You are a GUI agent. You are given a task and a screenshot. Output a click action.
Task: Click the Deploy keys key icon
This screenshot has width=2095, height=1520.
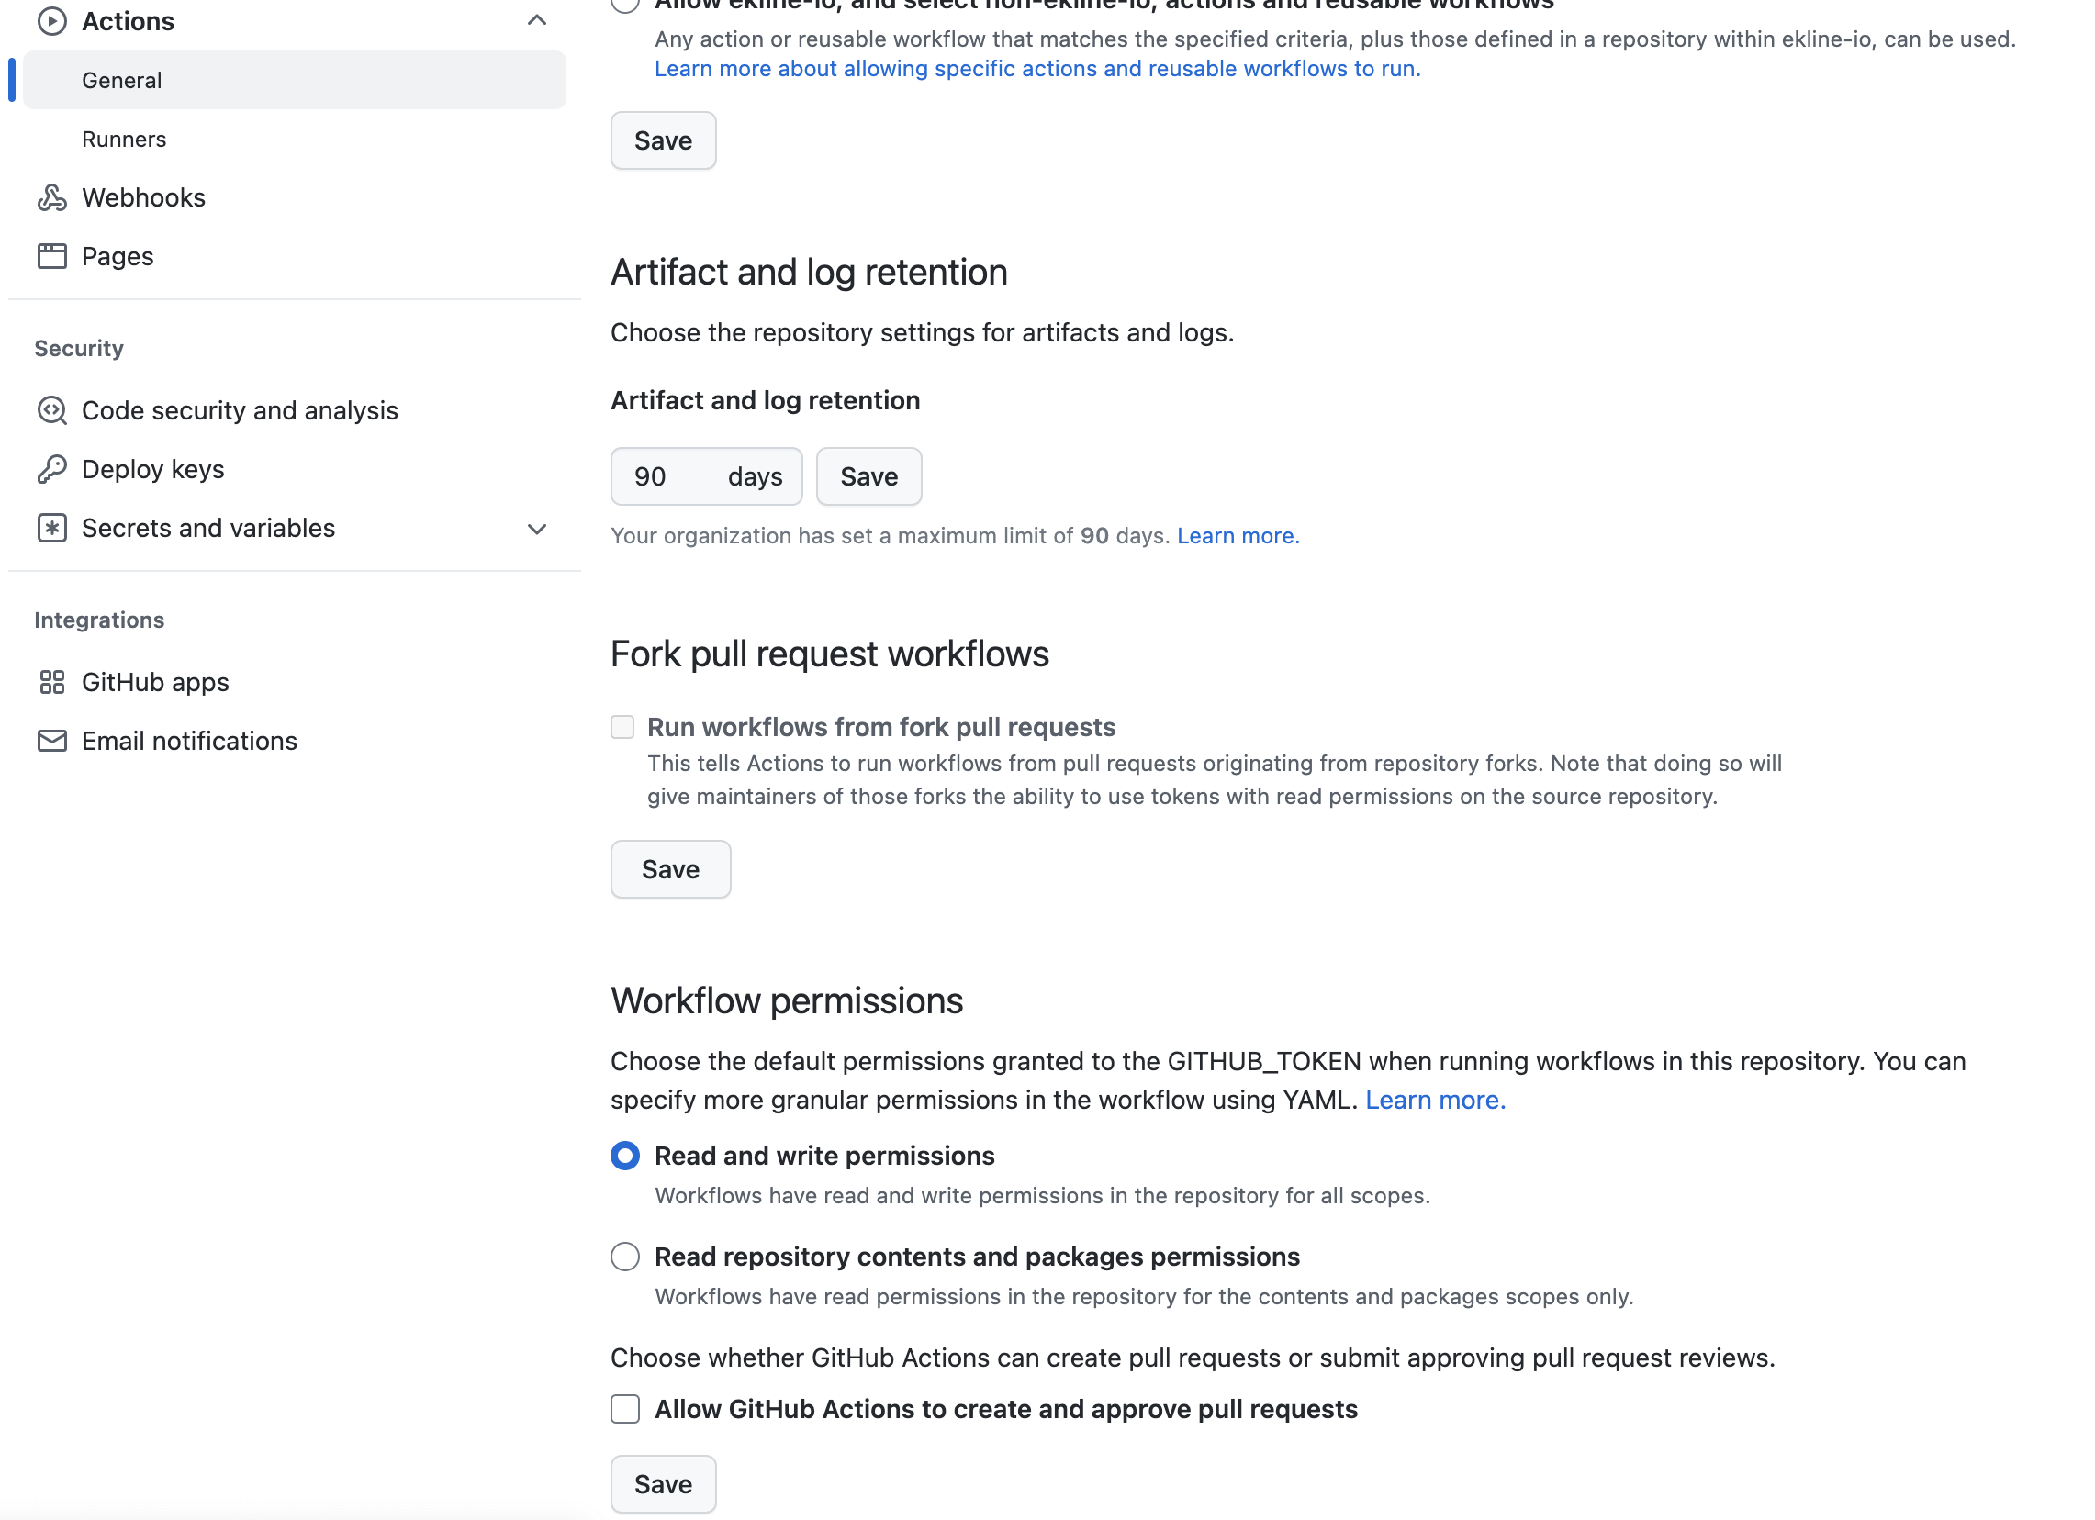point(51,469)
